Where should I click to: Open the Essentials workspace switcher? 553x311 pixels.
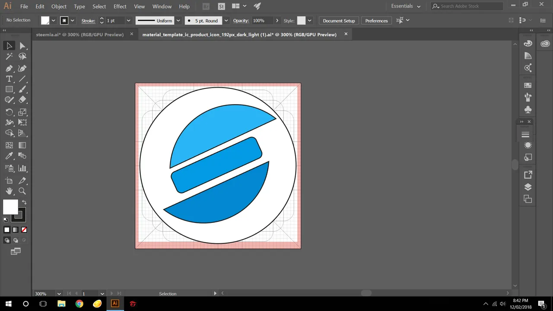(406, 6)
